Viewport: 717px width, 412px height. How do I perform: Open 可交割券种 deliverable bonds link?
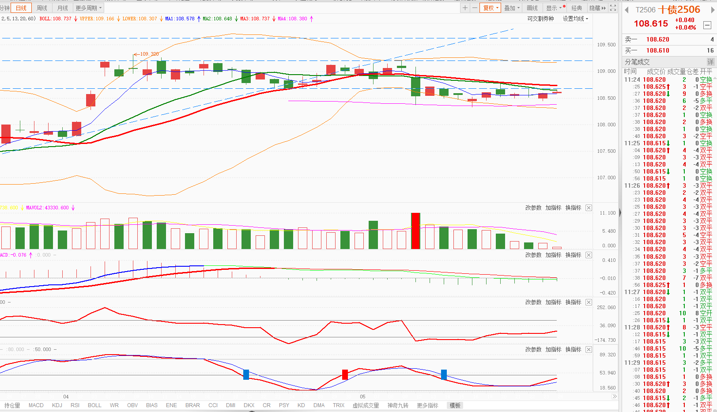click(x=540, y=19)
